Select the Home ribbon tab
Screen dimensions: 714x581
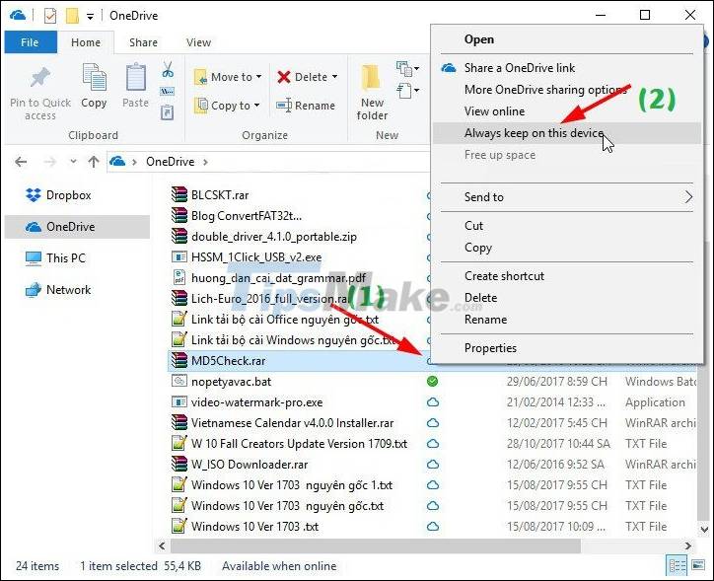coord(86,42)
